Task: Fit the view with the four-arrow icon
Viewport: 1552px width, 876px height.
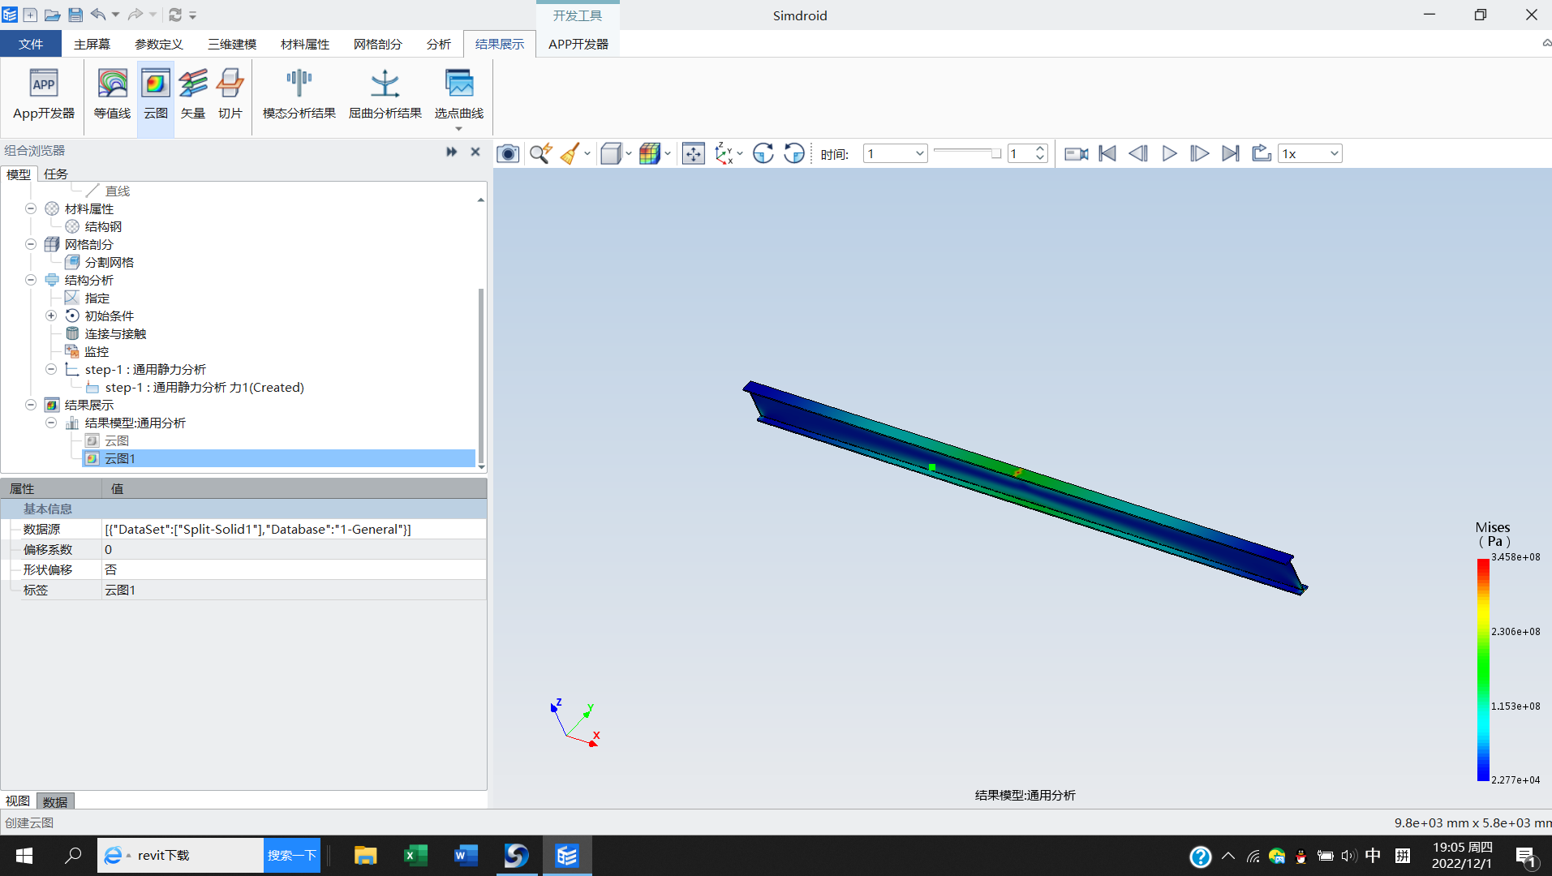Action: point(694,153)
